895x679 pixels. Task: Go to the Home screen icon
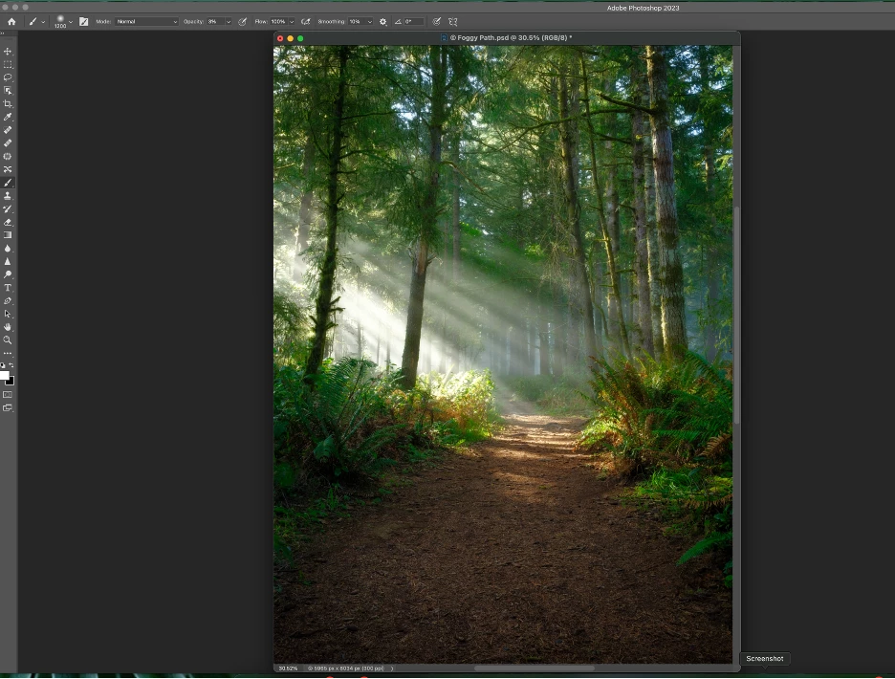click(11, 22)
